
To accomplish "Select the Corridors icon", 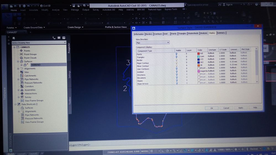I will click(22, 86).
